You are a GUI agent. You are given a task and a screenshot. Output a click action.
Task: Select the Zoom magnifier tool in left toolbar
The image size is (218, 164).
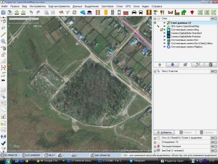(3, 41)
